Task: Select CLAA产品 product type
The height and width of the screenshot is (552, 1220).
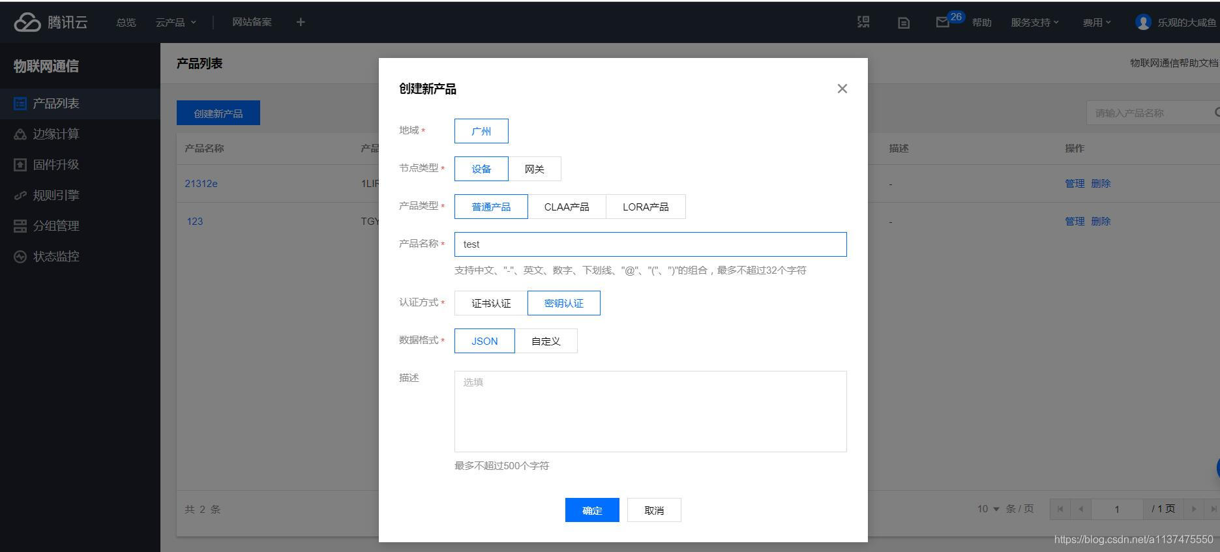Action: pos(567,207)
